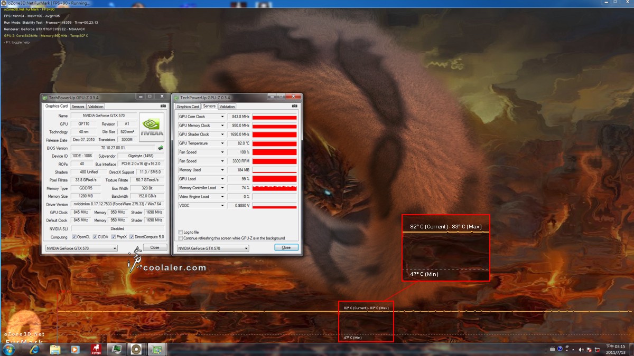
Task: Toggle the DirectCompute 5.0 checkbox
Action: pos(132,237)
